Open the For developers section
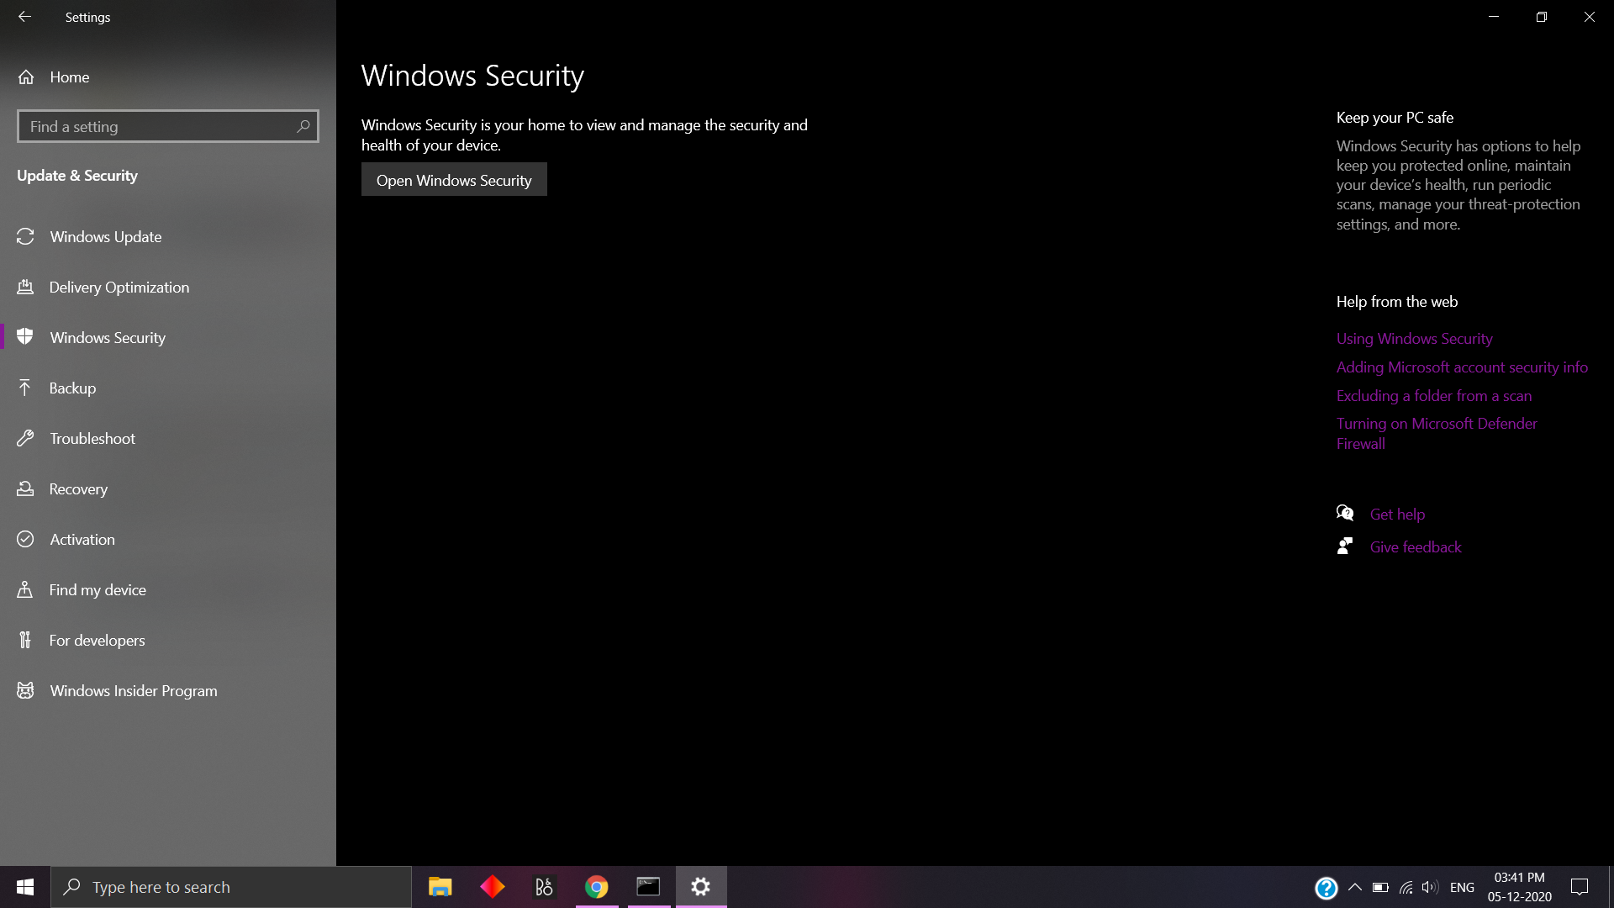 point(97,640)
